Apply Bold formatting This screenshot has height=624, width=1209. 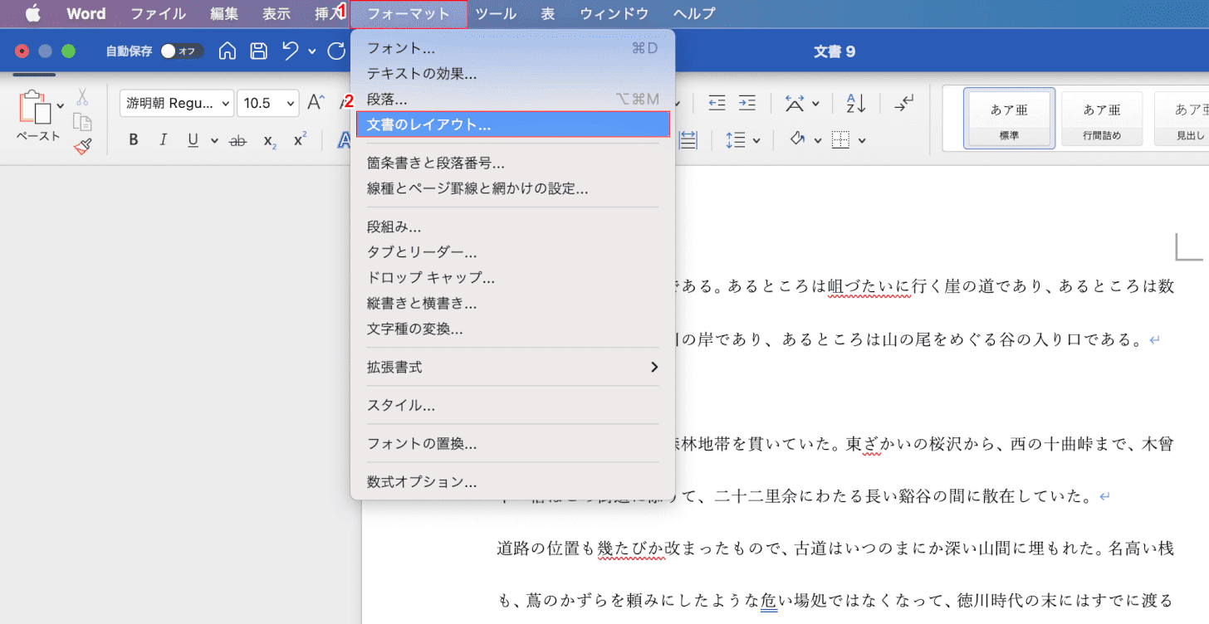point(133,140)
